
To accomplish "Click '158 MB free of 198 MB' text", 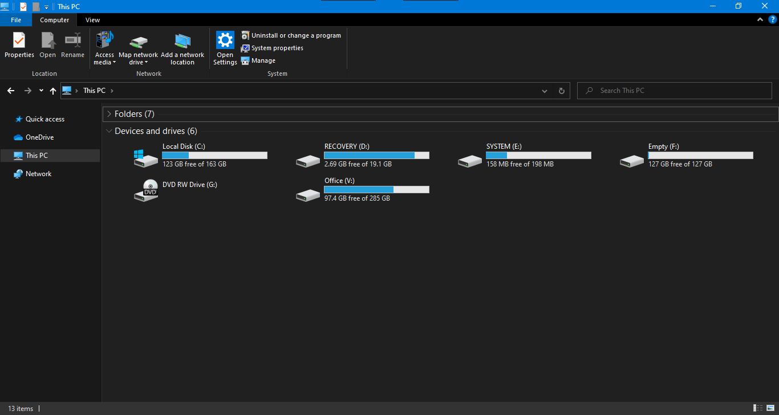I will pos(520,164).
